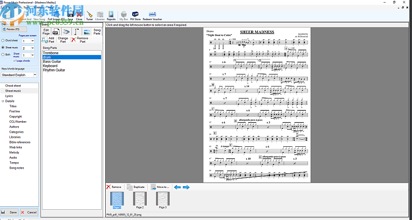Open the Tools menu
The image size is (412, 220).
coord(27,7)
